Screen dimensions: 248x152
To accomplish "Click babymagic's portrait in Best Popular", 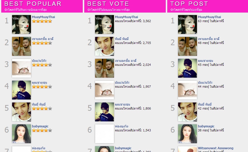I will 22,134.
